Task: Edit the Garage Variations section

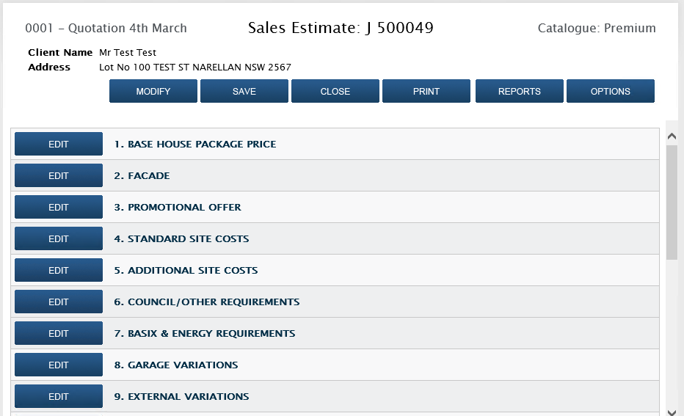Action: 59,365
